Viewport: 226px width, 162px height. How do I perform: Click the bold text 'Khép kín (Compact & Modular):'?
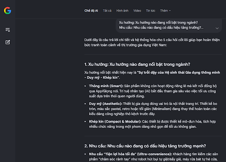pyautogui.click(x=115, y=121)
